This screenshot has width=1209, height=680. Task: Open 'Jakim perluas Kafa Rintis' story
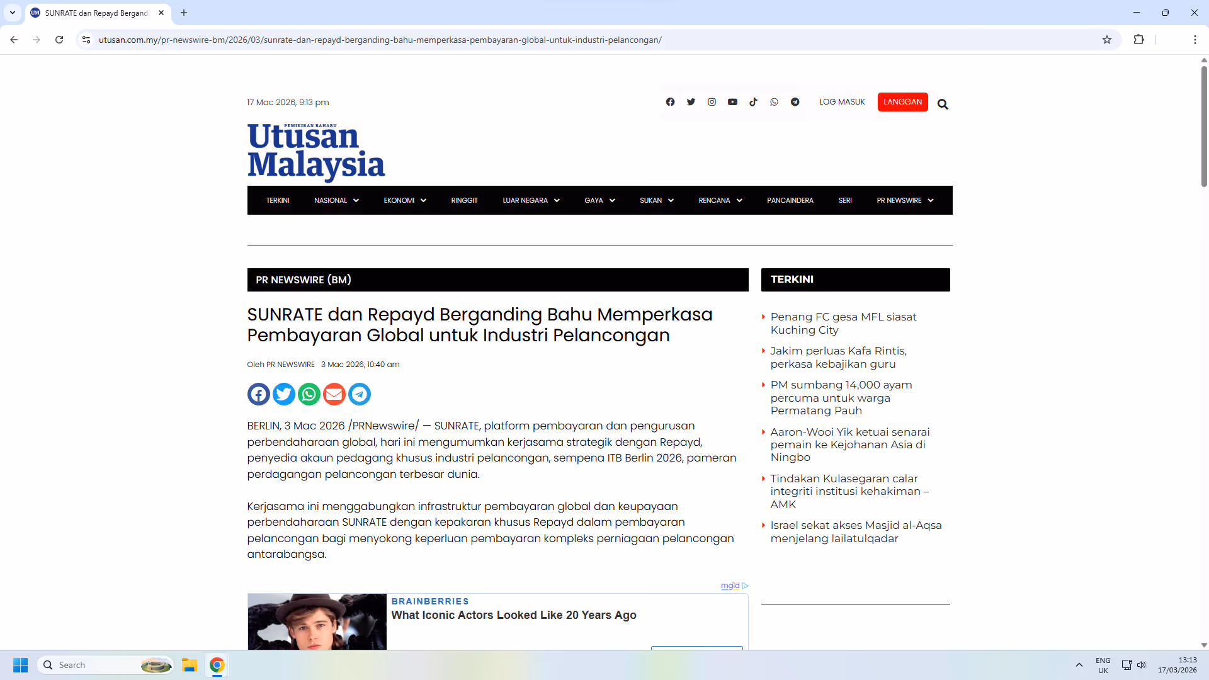838,358
